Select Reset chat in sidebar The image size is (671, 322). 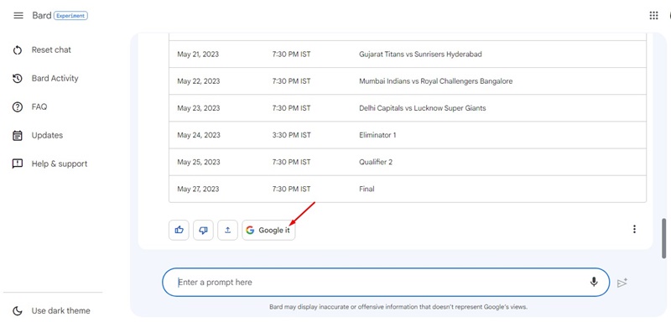(x=51, y=50)
